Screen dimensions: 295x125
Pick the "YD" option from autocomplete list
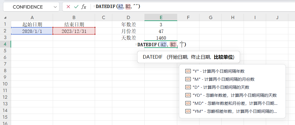pyautogui.click(x=234, y=95)
